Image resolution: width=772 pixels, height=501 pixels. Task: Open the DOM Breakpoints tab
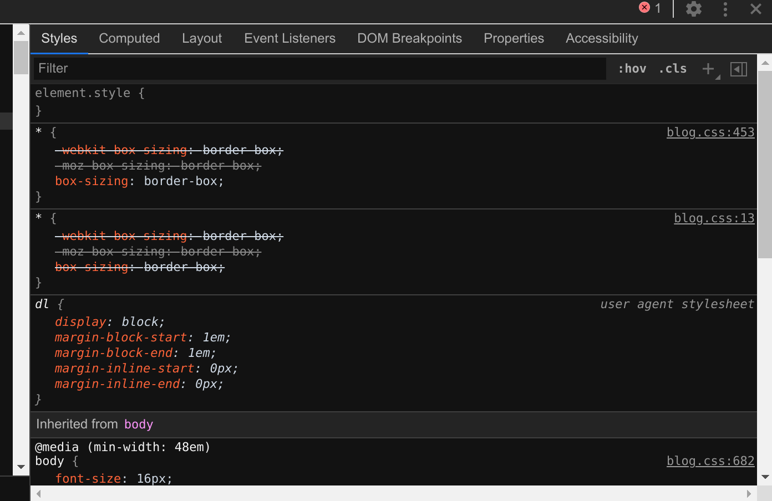point(410,38)
